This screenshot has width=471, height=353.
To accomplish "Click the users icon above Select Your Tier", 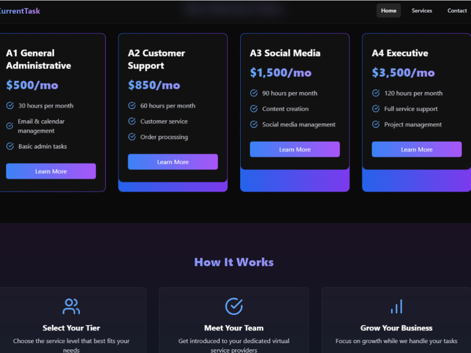I will point(71,306).
